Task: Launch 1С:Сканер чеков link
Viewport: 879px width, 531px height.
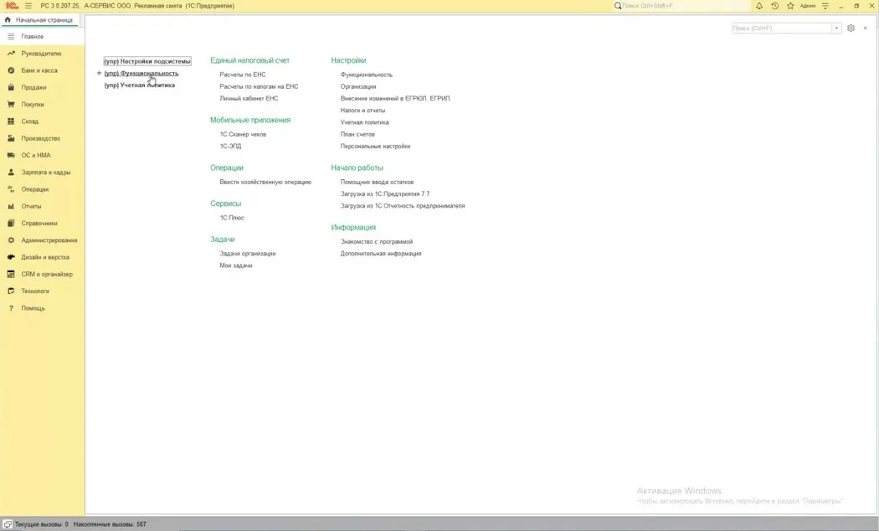Action: (243, 135)
